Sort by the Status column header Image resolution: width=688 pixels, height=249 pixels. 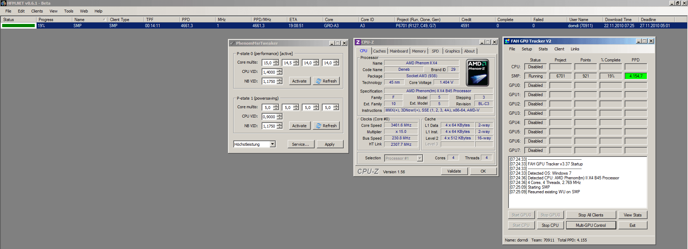pos(18,20)
